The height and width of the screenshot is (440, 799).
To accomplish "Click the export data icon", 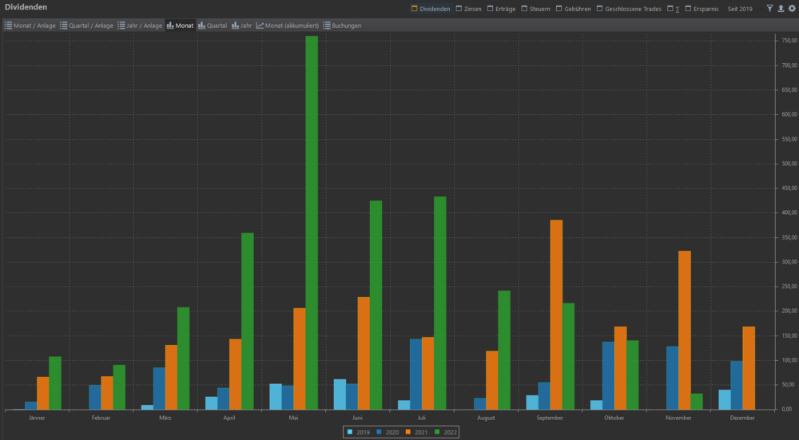I will [x=781, y=9].
